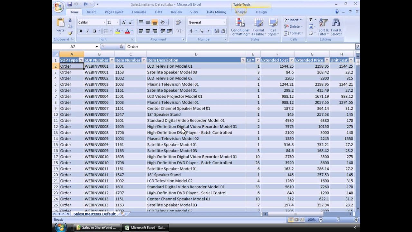Screen dimensions: 412x232
Task: Switch to Page Layout tab
Action: point(114,12)
